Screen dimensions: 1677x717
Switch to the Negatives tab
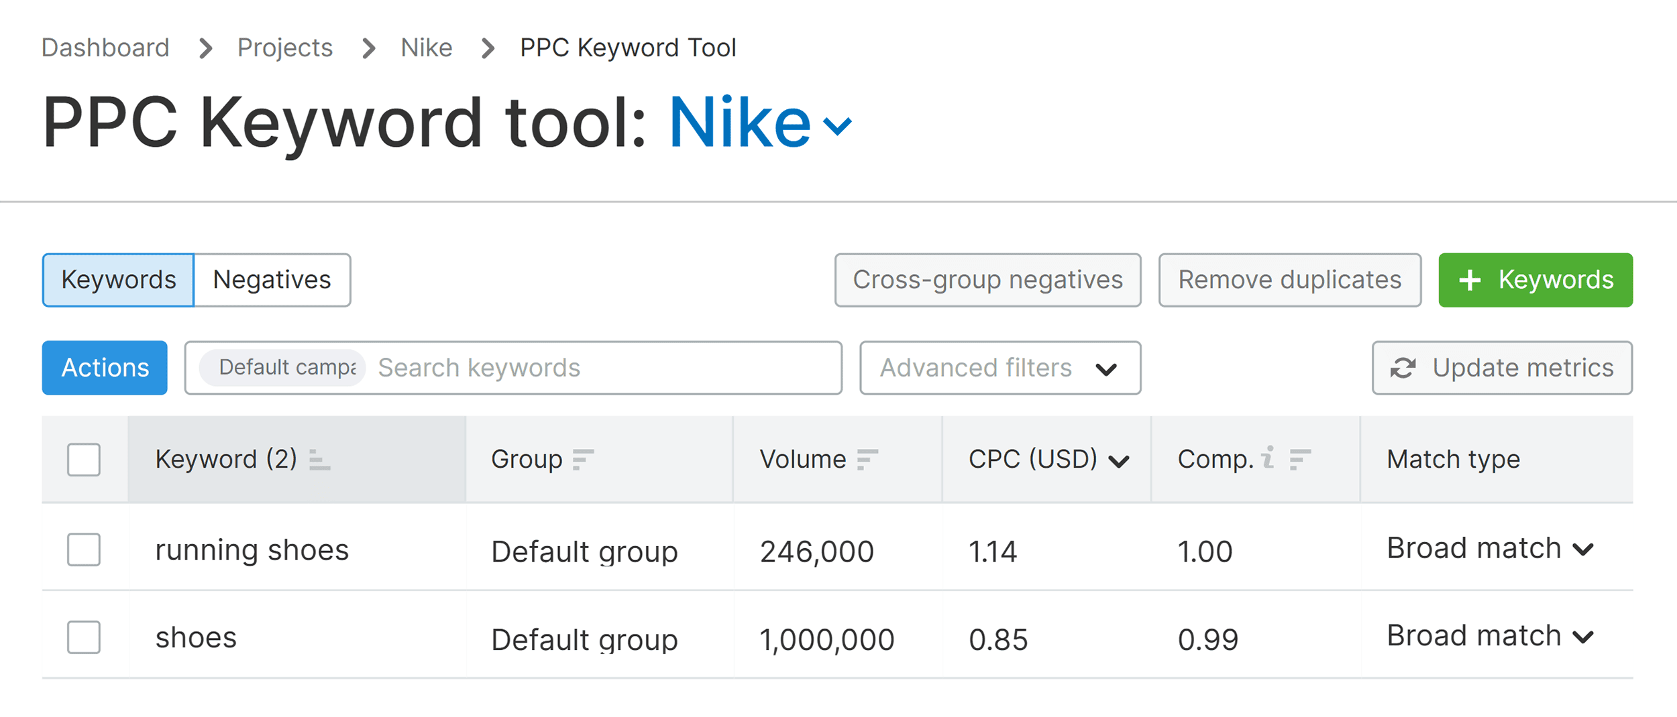coord(272,280)
